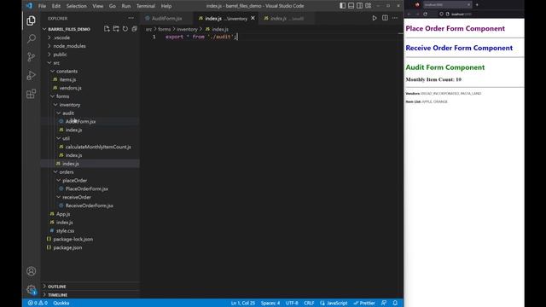Image resolution: width=546 pixels, height=307 pixels.
Task: Refresh the Explorer file tree
Action: point(125,29)
